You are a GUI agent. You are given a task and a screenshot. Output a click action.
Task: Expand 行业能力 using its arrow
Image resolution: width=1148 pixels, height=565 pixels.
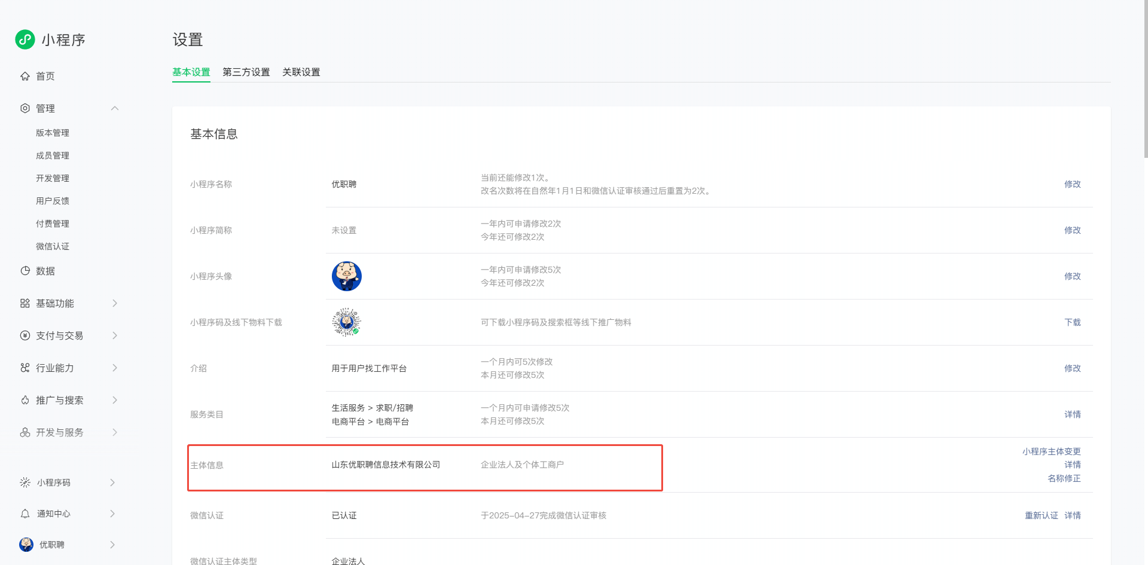(115, 368)
